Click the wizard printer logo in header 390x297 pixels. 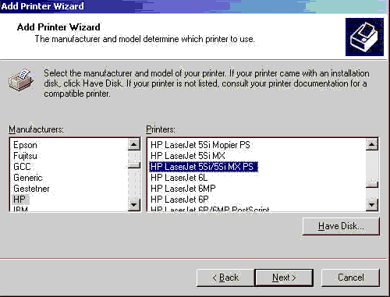(364, 37)
